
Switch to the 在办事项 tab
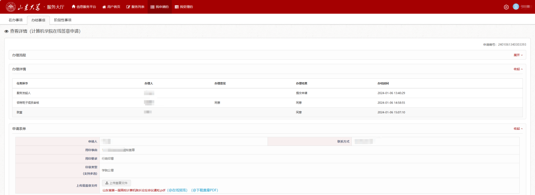tap(16, 20)
